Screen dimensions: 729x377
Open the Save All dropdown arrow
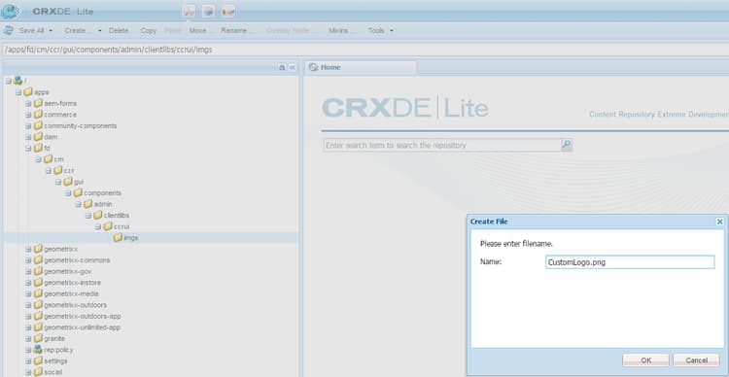(51, 31)
